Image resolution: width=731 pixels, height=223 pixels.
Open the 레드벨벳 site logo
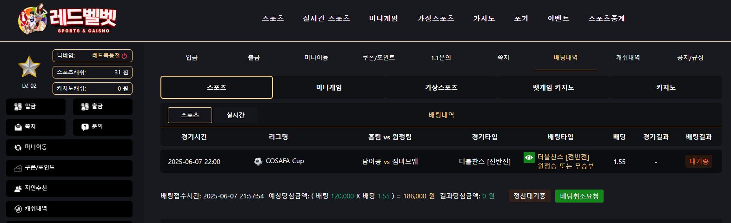pyautogui.click(x=67, y=19)
